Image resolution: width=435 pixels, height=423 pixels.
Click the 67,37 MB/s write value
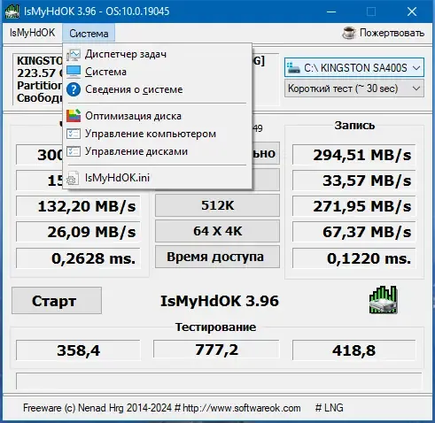pos(353,232)
